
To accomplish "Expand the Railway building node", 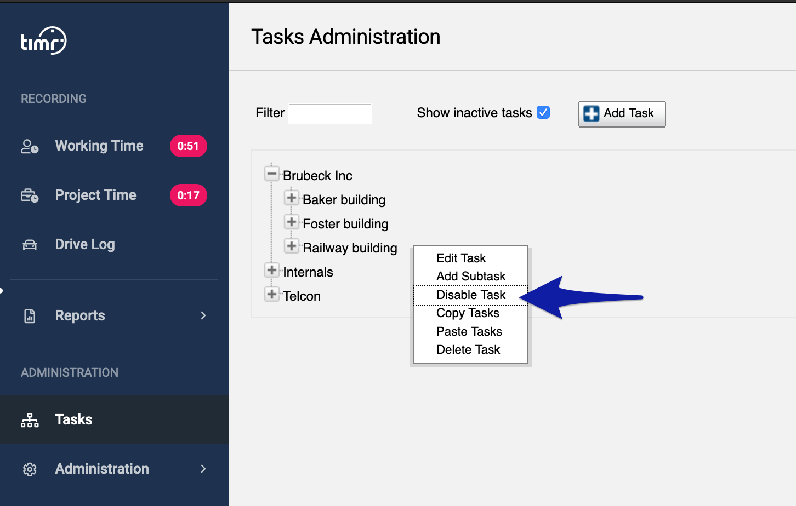I will coord(292,246).
